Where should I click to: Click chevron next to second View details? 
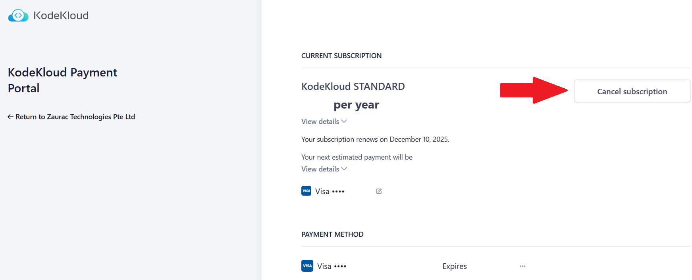tap(344, 169)
